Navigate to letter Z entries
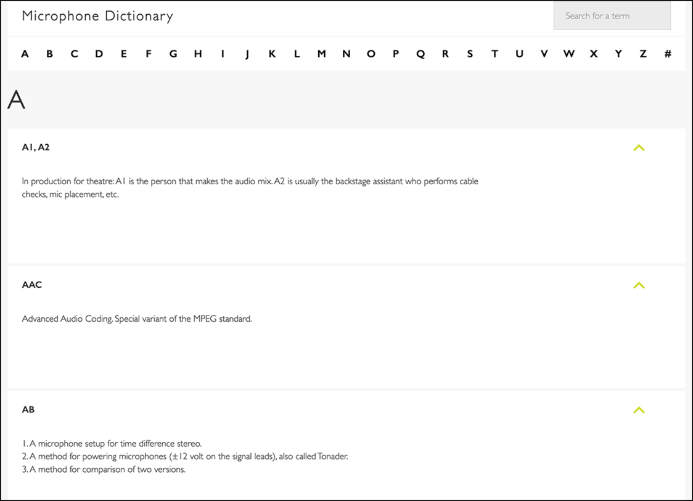Viewport: 693px width, 501px height. click(x=643, y=54)
